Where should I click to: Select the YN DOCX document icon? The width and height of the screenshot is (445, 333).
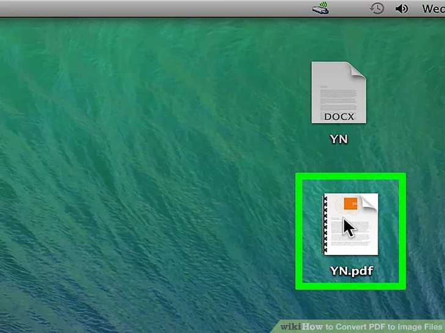338,91
